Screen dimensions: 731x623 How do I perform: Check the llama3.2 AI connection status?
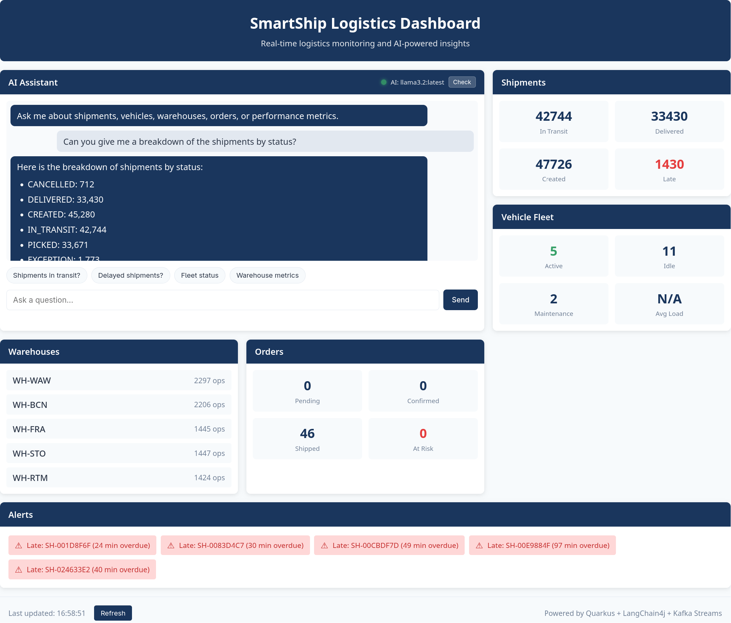coord(462,82)
